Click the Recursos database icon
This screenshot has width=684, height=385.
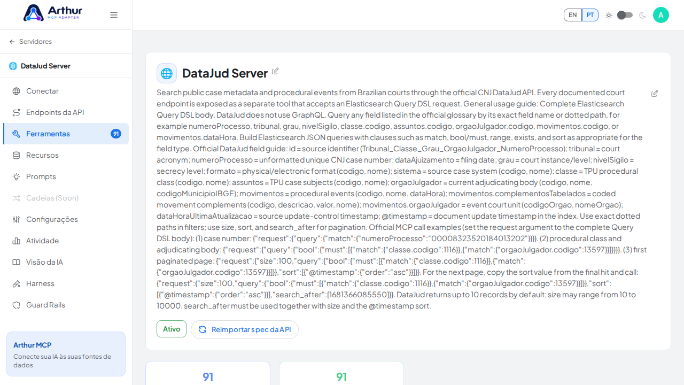(17, 155)
